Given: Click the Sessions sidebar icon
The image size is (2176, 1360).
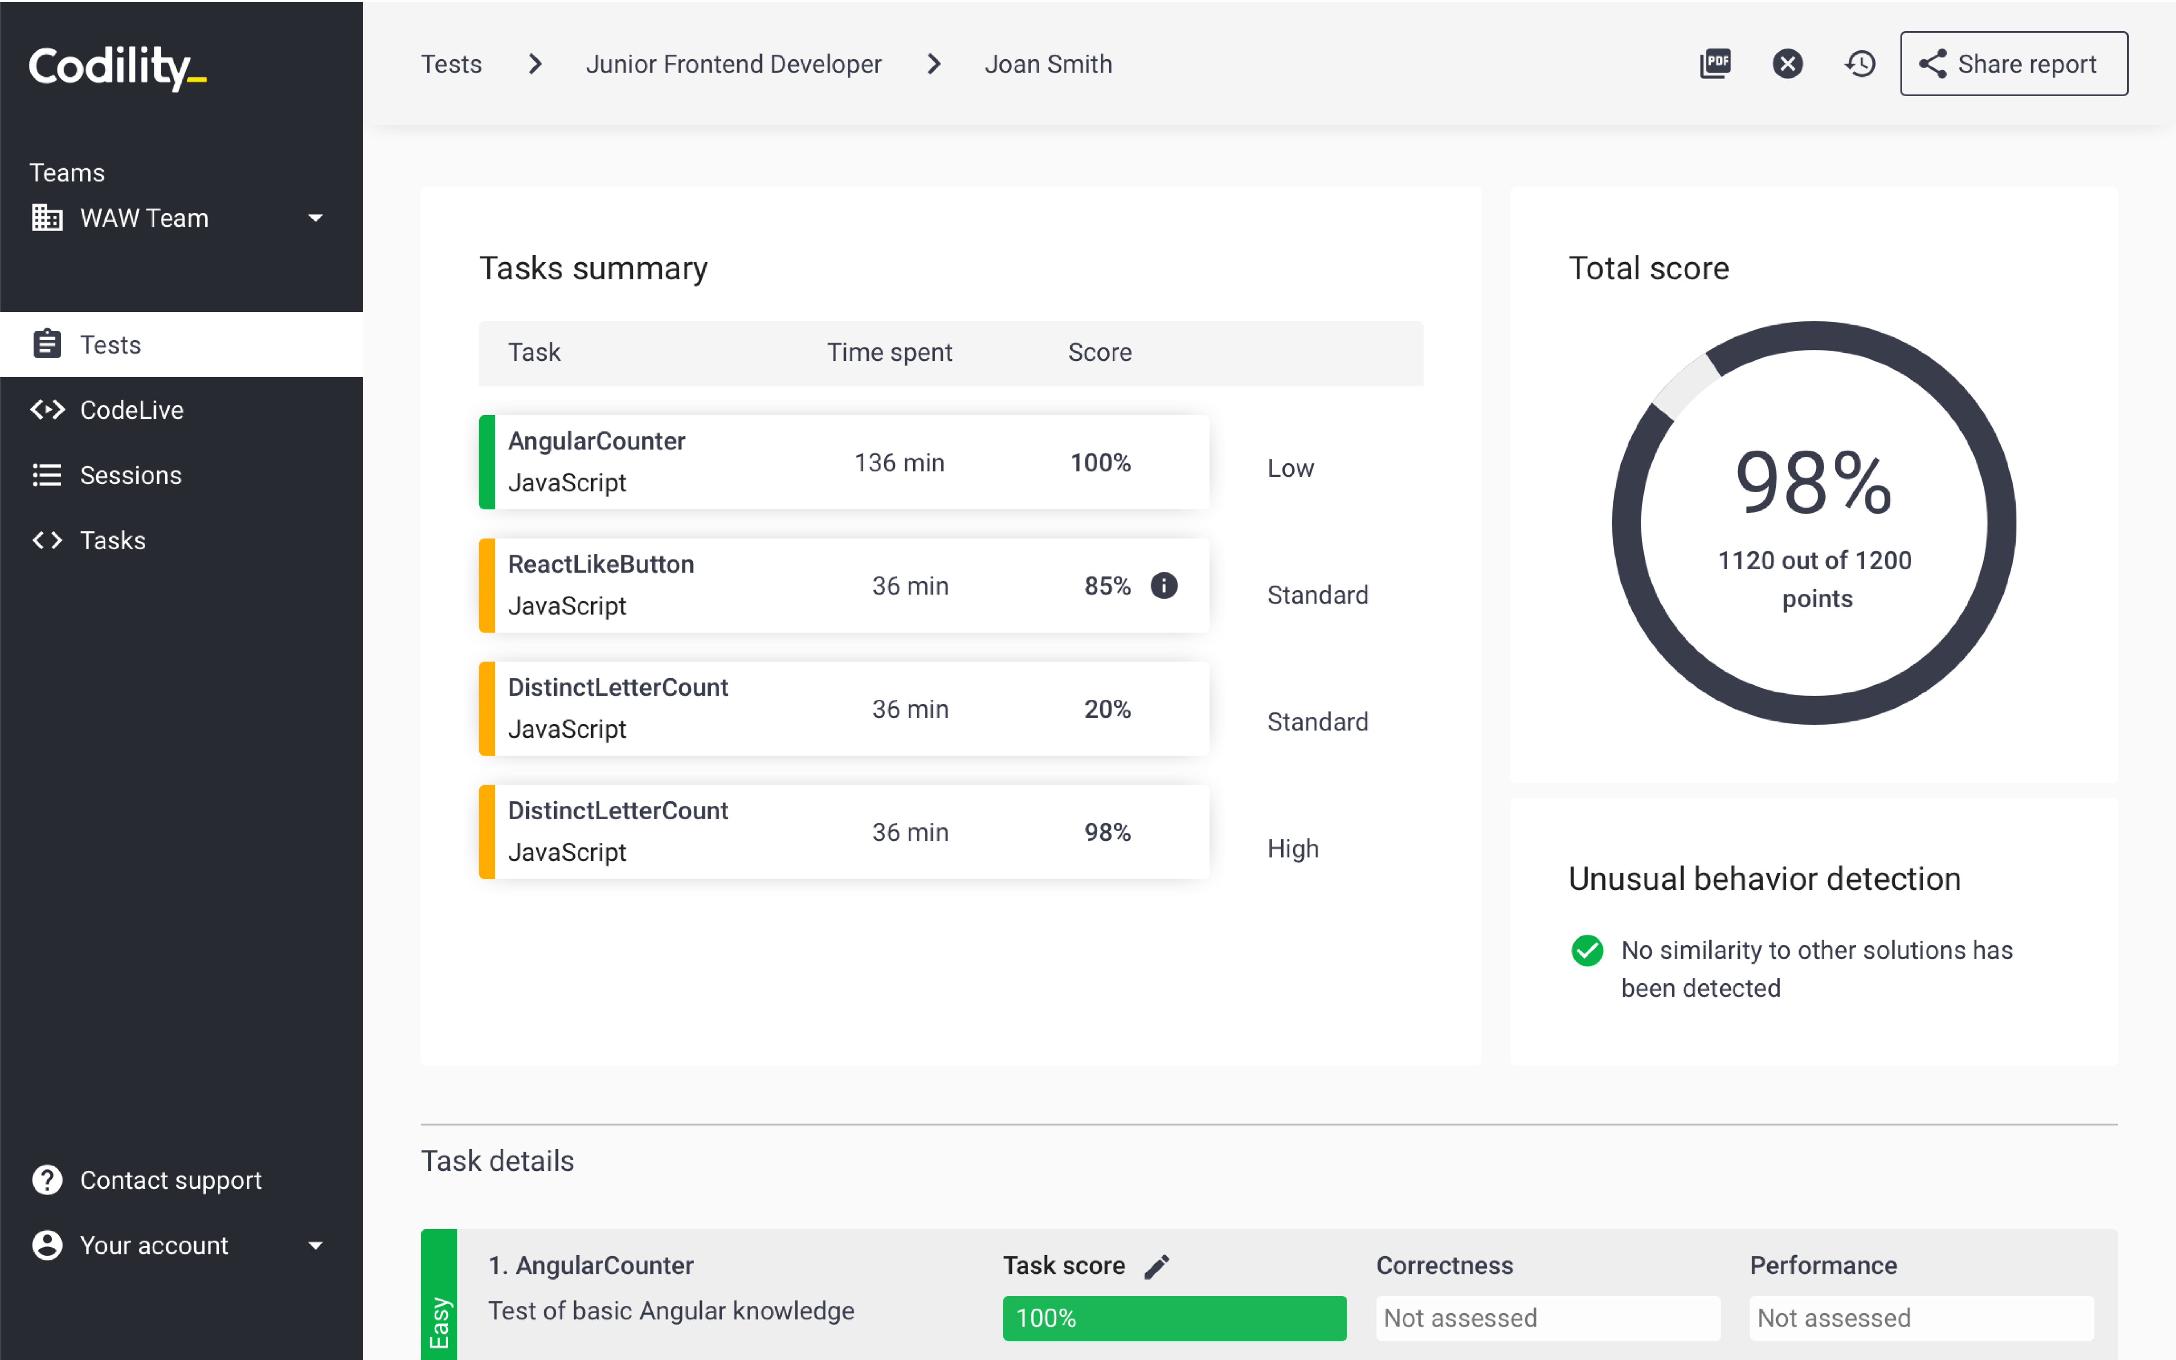Looking at the screenshot, I should [44, 475].
